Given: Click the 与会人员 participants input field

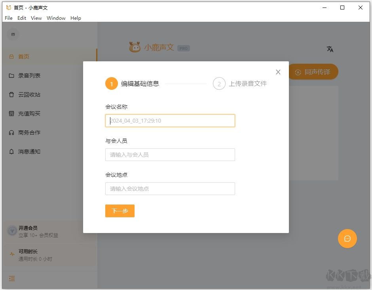Looking at the screenshot, I should click(170, 155).
